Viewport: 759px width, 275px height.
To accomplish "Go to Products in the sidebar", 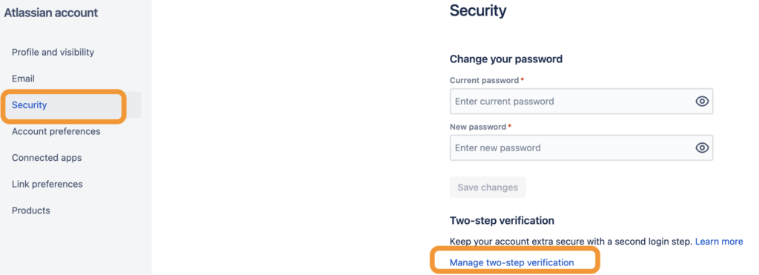I will click(x=31, y=211).
